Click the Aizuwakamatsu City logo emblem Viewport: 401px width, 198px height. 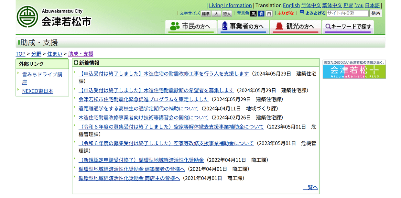tap(27, 17)
